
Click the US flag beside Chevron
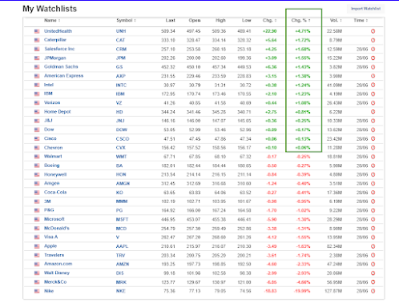(37, 148)
